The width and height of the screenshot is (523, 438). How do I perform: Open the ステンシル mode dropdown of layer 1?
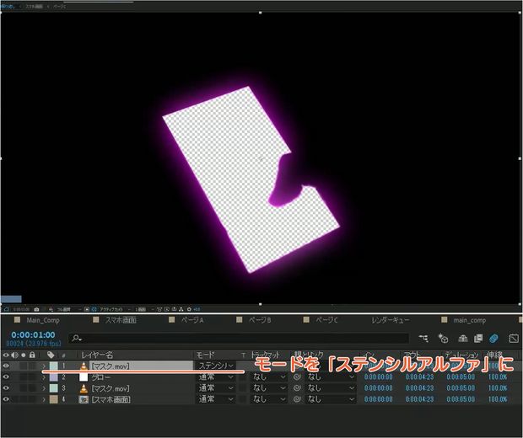[x=216, y=366]
